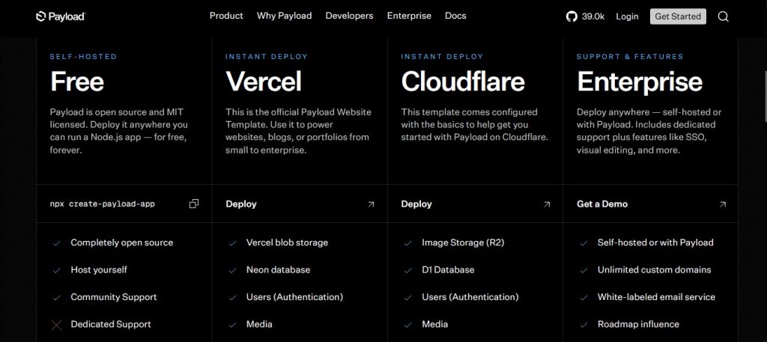Expand the Developers nav menu
767x342 pixels.
(x=349, y=16)
